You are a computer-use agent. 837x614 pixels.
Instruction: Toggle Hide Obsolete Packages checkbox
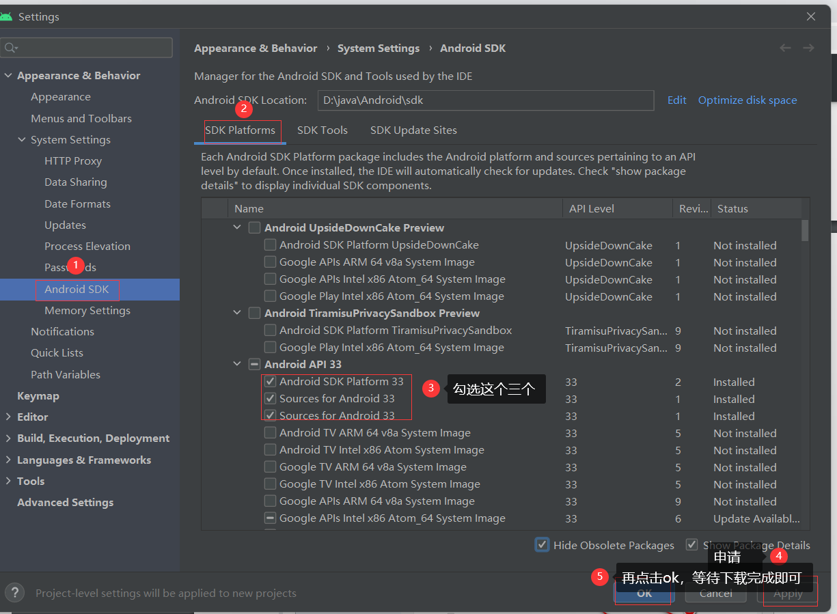[543, 544]
